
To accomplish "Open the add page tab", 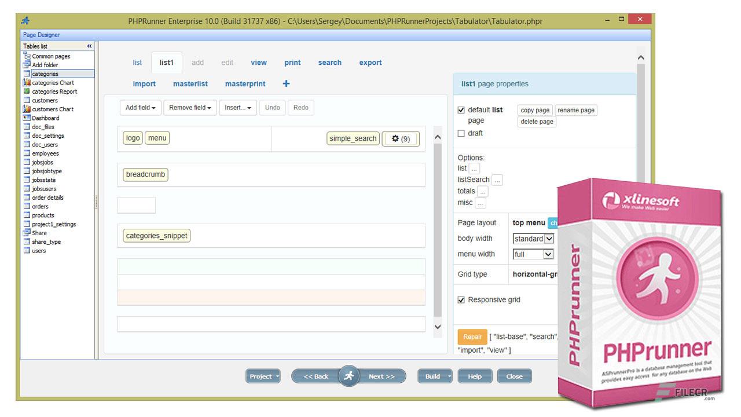I will coord(197,63).
